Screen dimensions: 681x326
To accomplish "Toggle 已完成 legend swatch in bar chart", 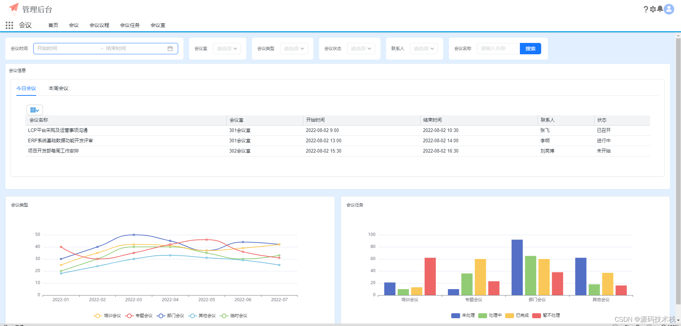I will [x=510, y=315].
